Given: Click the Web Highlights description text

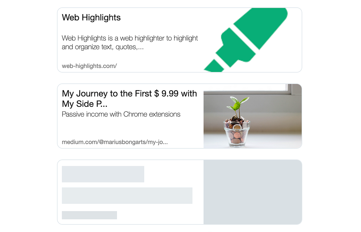Looking at the screenshot, I should click(x=130, y=43).
